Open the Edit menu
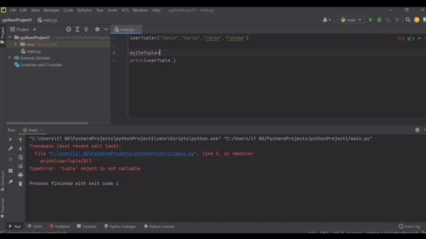This screenshot has height=239, width=426. click(x=23, y=11)
